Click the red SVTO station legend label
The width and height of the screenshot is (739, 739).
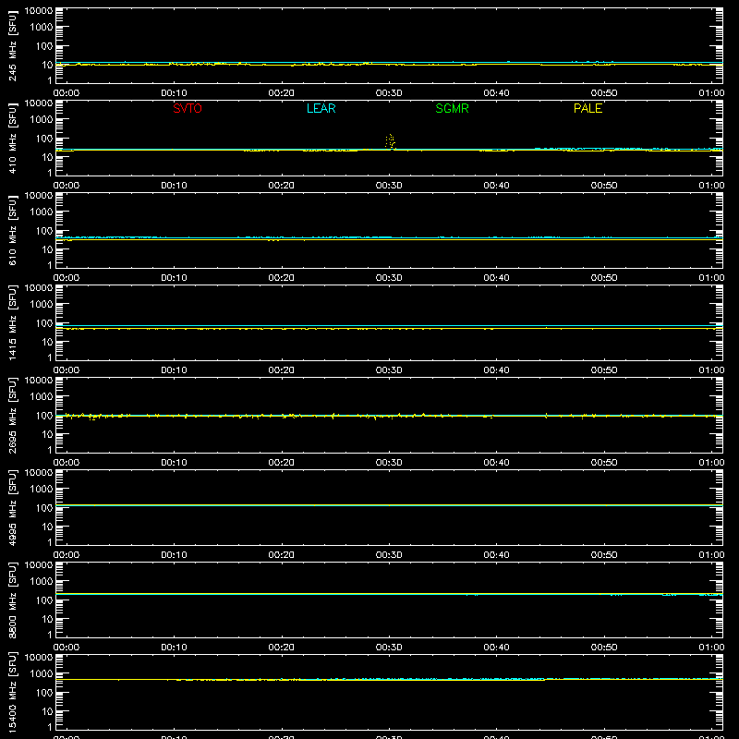(x=188, y=108)
